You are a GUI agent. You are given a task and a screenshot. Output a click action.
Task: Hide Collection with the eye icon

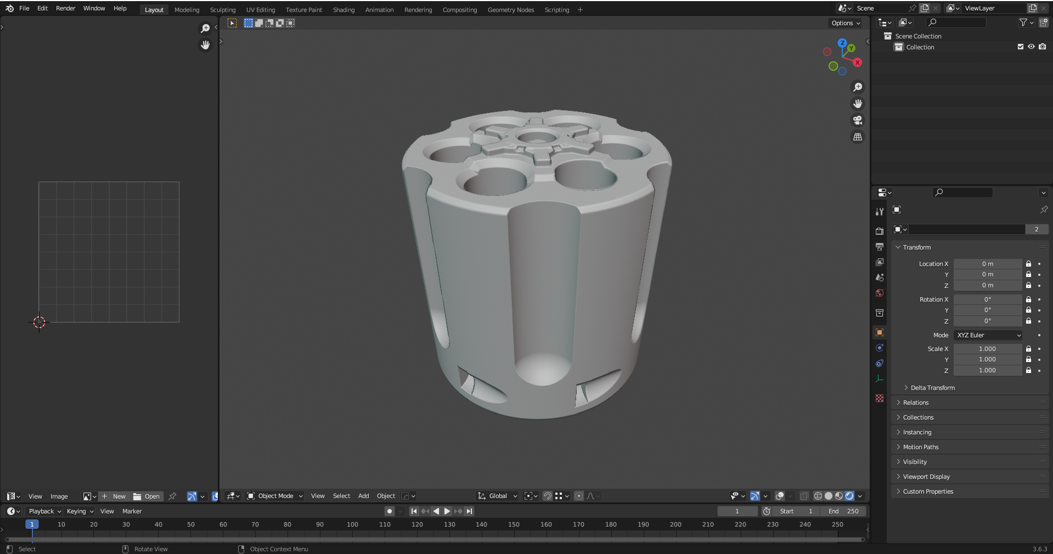click(1031, 47)
